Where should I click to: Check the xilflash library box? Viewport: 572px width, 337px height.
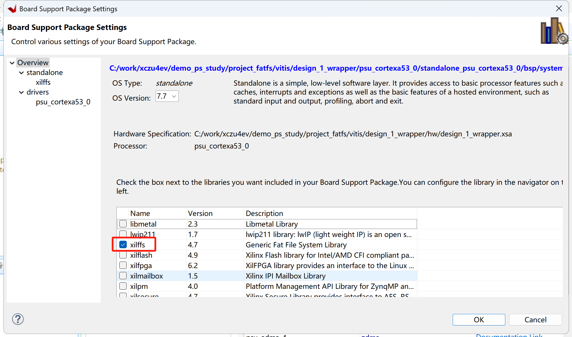click(123, 255)
